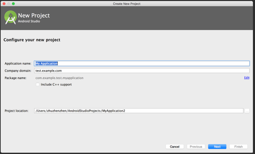
Task: Zoom the window with green button
Action: [x=13, y=3]
